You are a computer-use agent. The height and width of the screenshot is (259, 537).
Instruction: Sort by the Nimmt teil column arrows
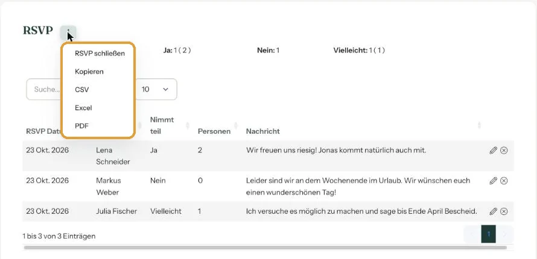coord(187,125)
